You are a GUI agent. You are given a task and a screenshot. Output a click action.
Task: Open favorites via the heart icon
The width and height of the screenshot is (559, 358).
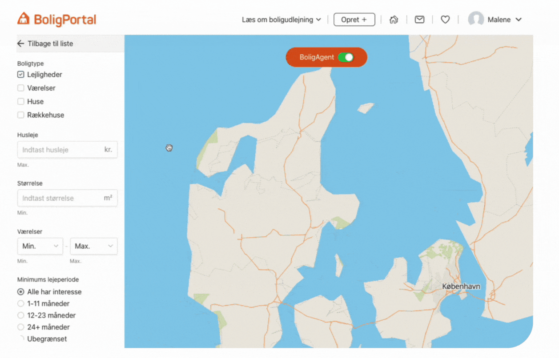tap(445, 20)
